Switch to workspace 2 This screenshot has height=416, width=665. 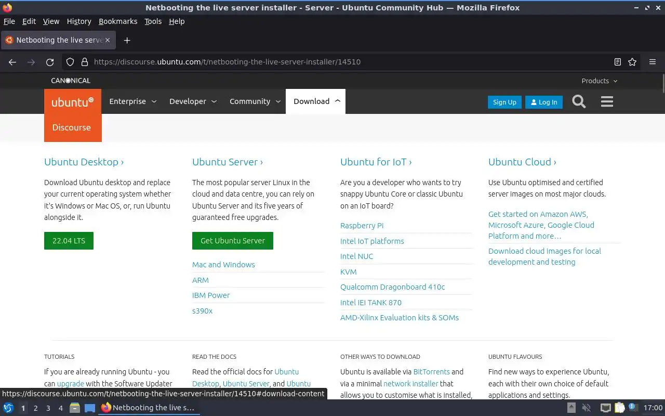click(x=35, y=408)
